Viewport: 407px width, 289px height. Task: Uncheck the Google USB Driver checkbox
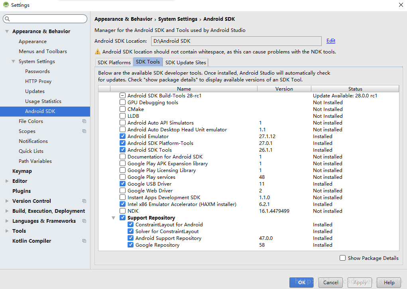point(122,184)
